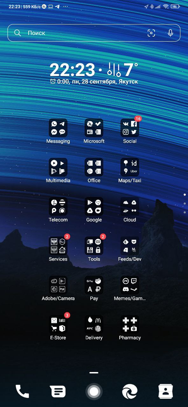The height and width of the screenshot is (407, 188).
Task: Tap the Wi-Fi icon in status bar
Action: [x=166, y=6]
